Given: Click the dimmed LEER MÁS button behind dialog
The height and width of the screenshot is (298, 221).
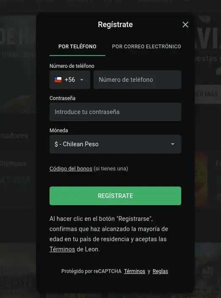Looking at the screenshot, I should [208, 94].
